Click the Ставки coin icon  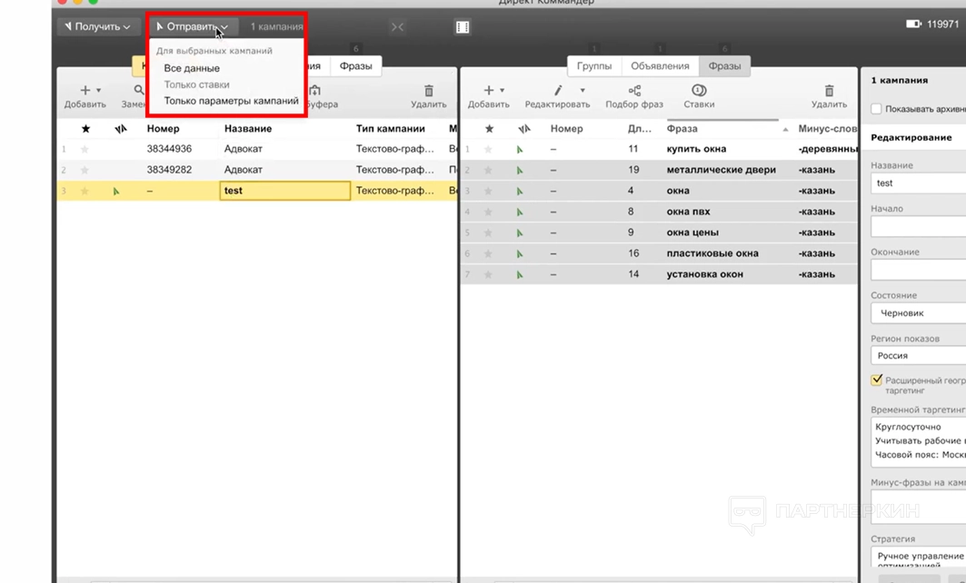click(x=699, y=91)
